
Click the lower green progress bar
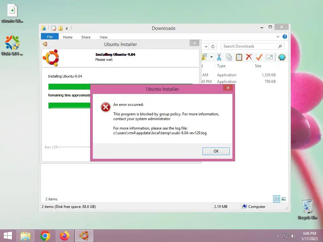click(69, 105)
